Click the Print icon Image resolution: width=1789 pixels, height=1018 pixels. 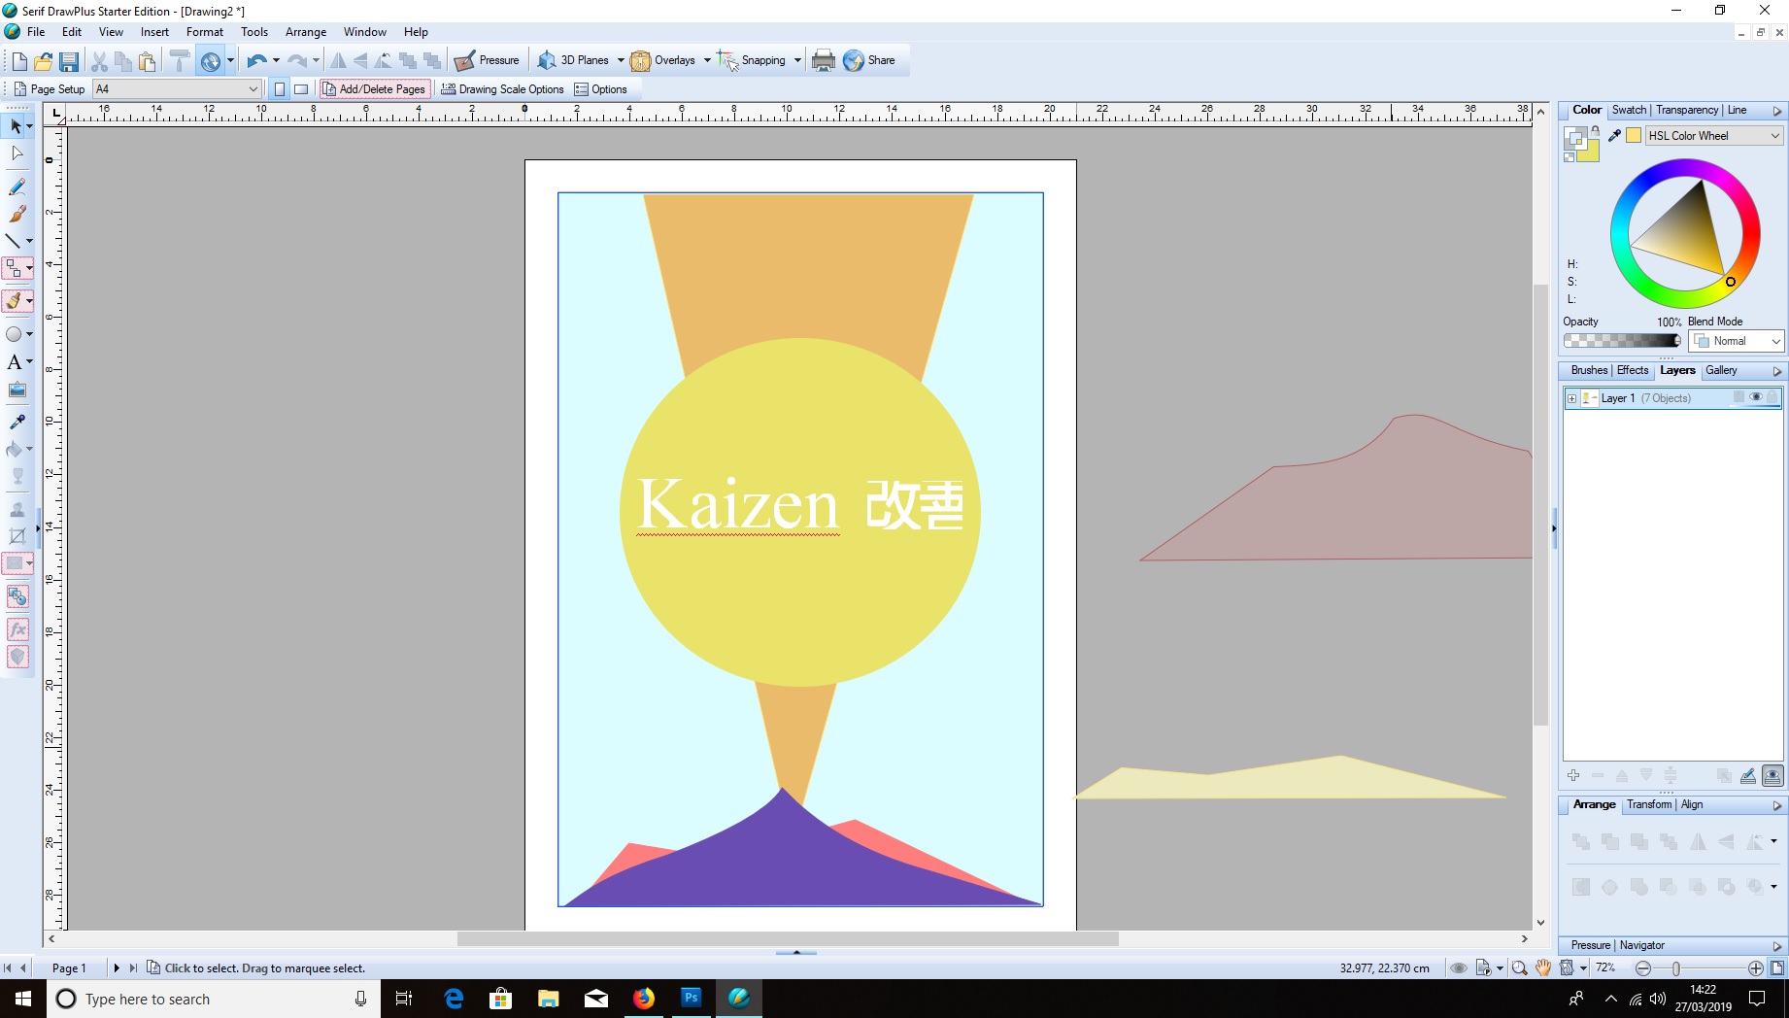(x=823, y=61)
